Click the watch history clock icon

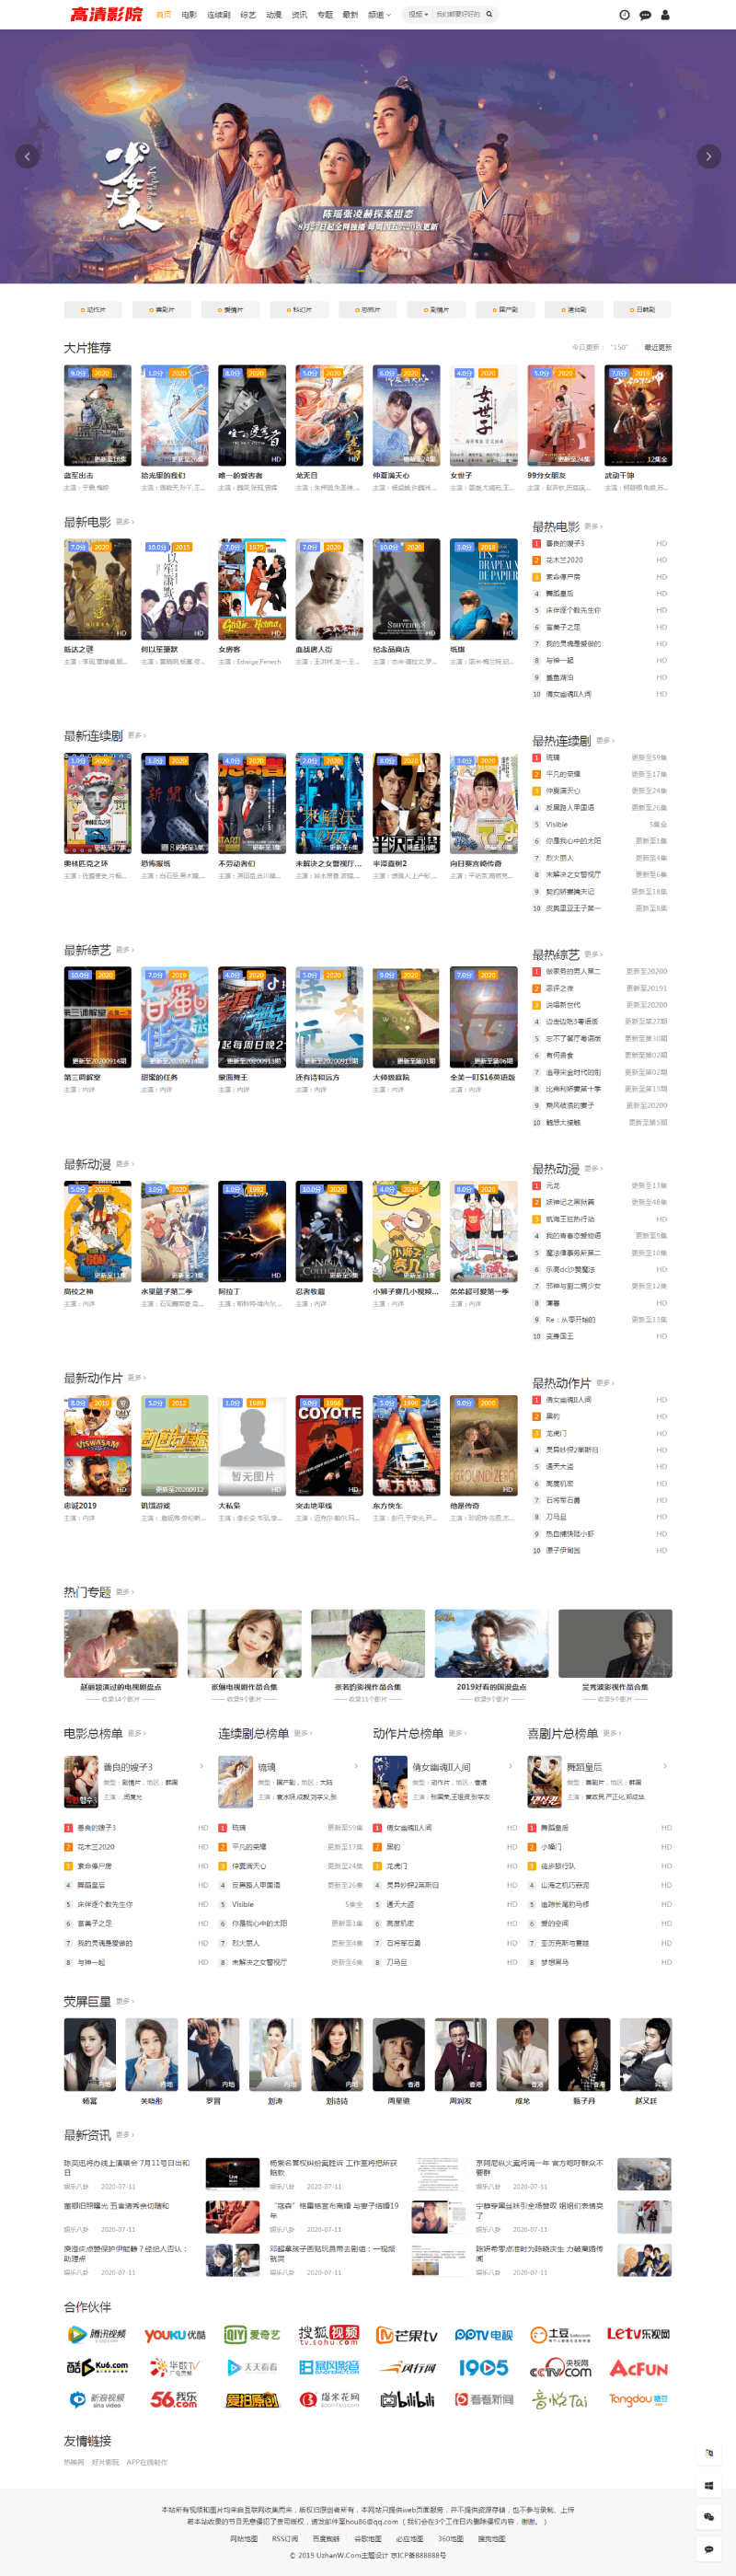pos(624,15)
